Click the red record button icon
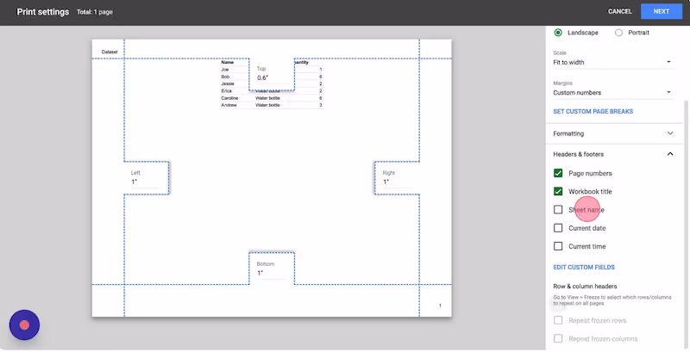690x352 pixels. coord(25,324)
